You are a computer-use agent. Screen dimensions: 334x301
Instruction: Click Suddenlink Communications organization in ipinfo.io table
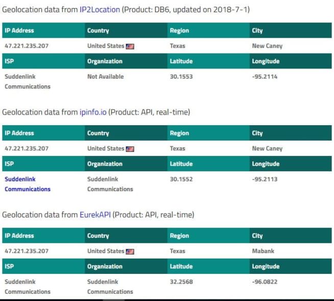[x=110, y=184]
